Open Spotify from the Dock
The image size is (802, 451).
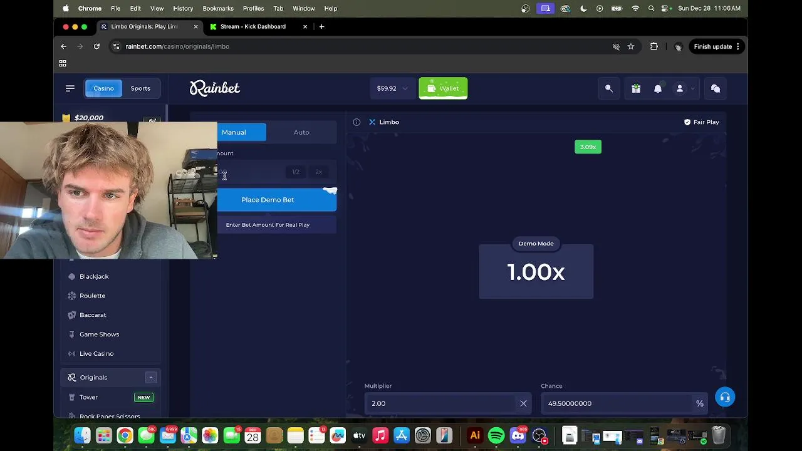[x=496, y=435]
